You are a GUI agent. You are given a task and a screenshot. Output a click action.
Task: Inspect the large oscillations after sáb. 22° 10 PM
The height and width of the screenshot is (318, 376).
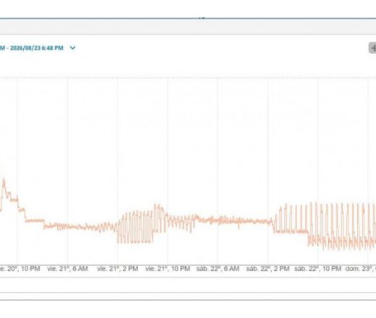[x=342, y=226]
